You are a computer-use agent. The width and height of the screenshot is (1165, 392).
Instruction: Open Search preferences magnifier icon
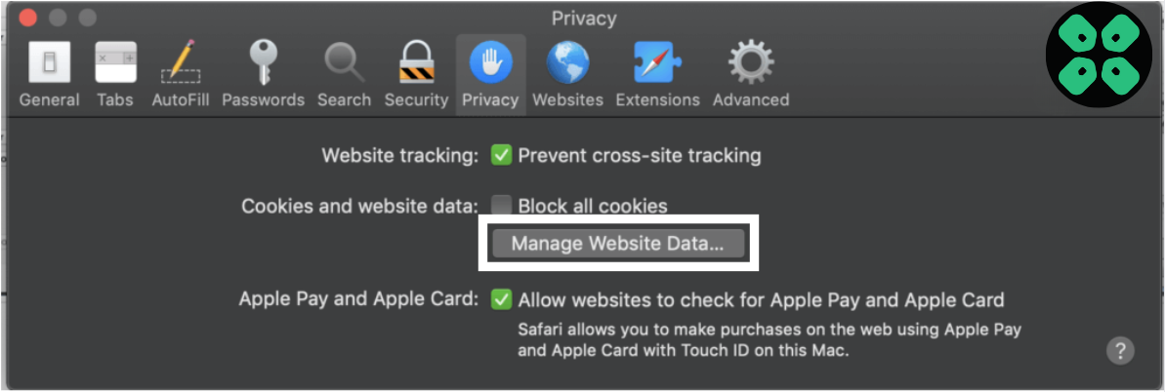(x=344, y=63)
